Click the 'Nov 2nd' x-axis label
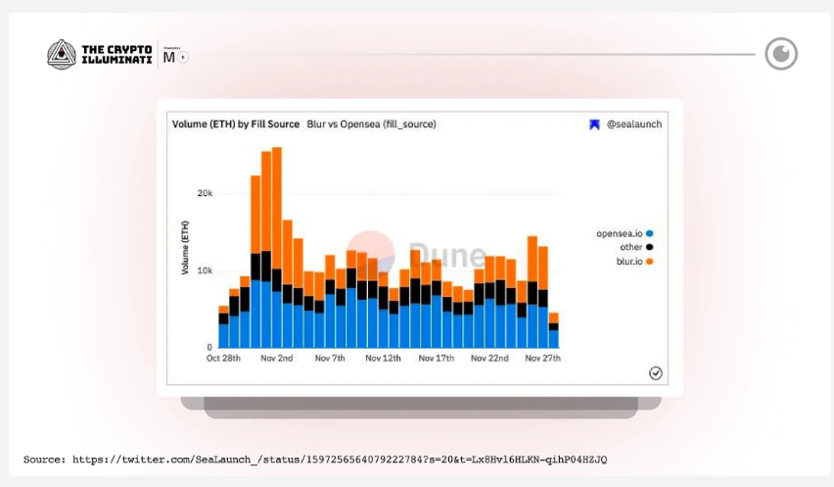834x487 pixels. (277, 359)
